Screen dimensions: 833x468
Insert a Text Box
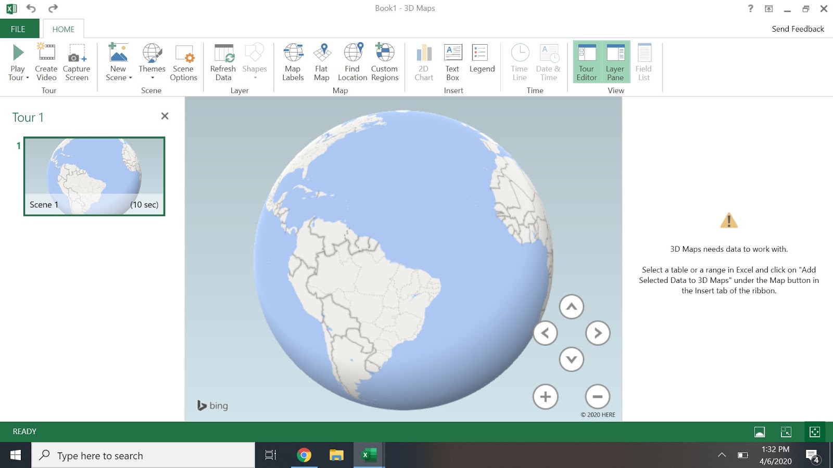(x=453, y=62)
